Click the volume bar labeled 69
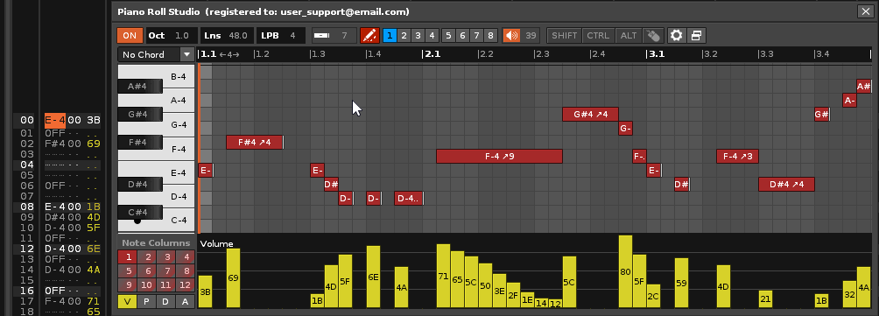Screen dimensions: 879x316 [233, 277]
